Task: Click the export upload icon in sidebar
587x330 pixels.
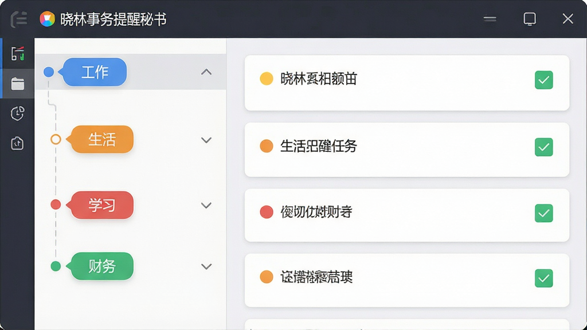Action: pyautogui.click(x=17, y=143)
